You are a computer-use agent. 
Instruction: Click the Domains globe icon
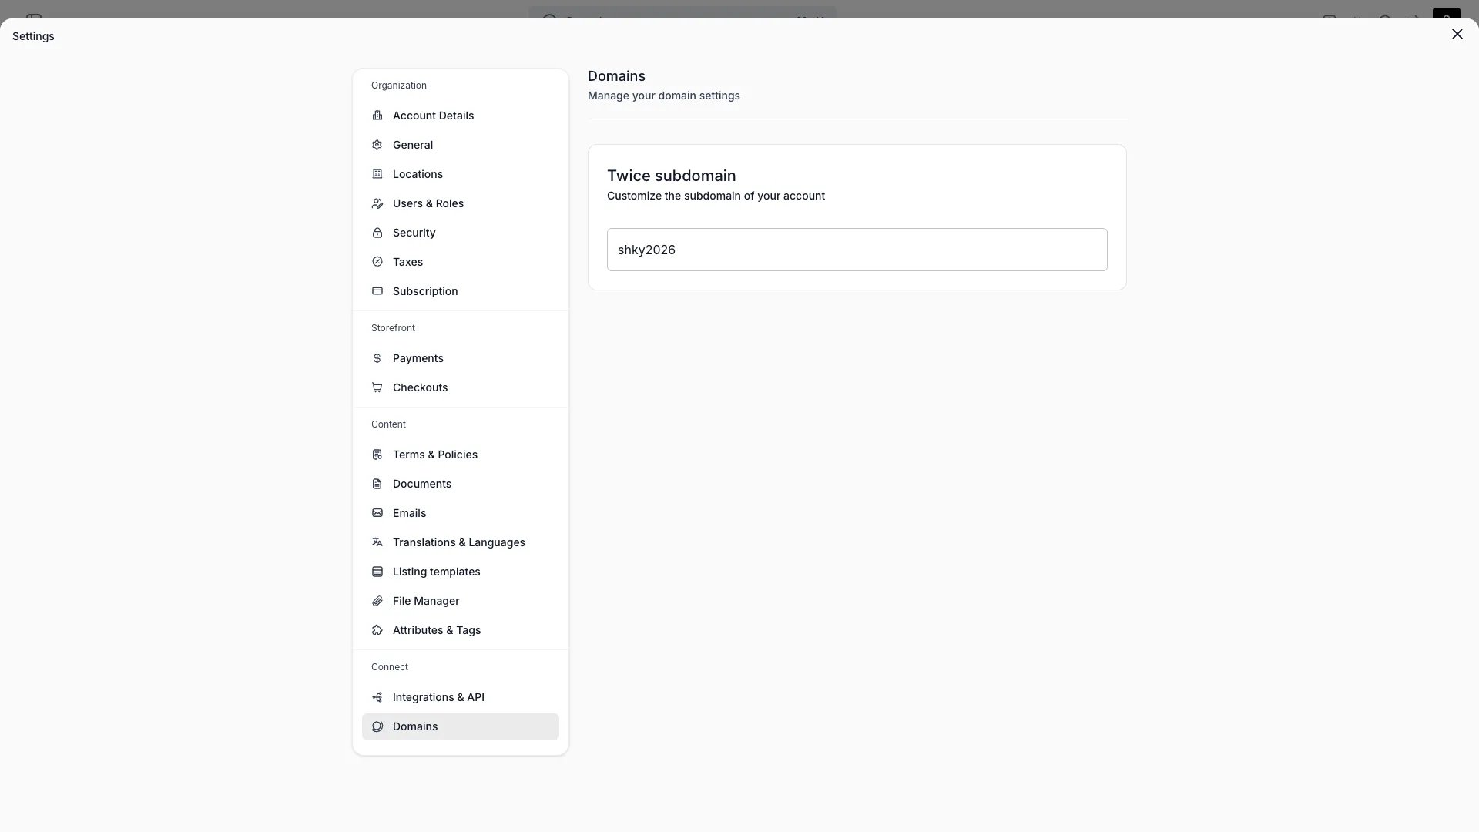(x=377, y=726)
